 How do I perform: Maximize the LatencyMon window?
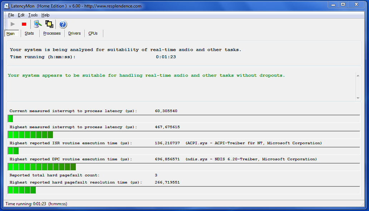coord(343,5)
